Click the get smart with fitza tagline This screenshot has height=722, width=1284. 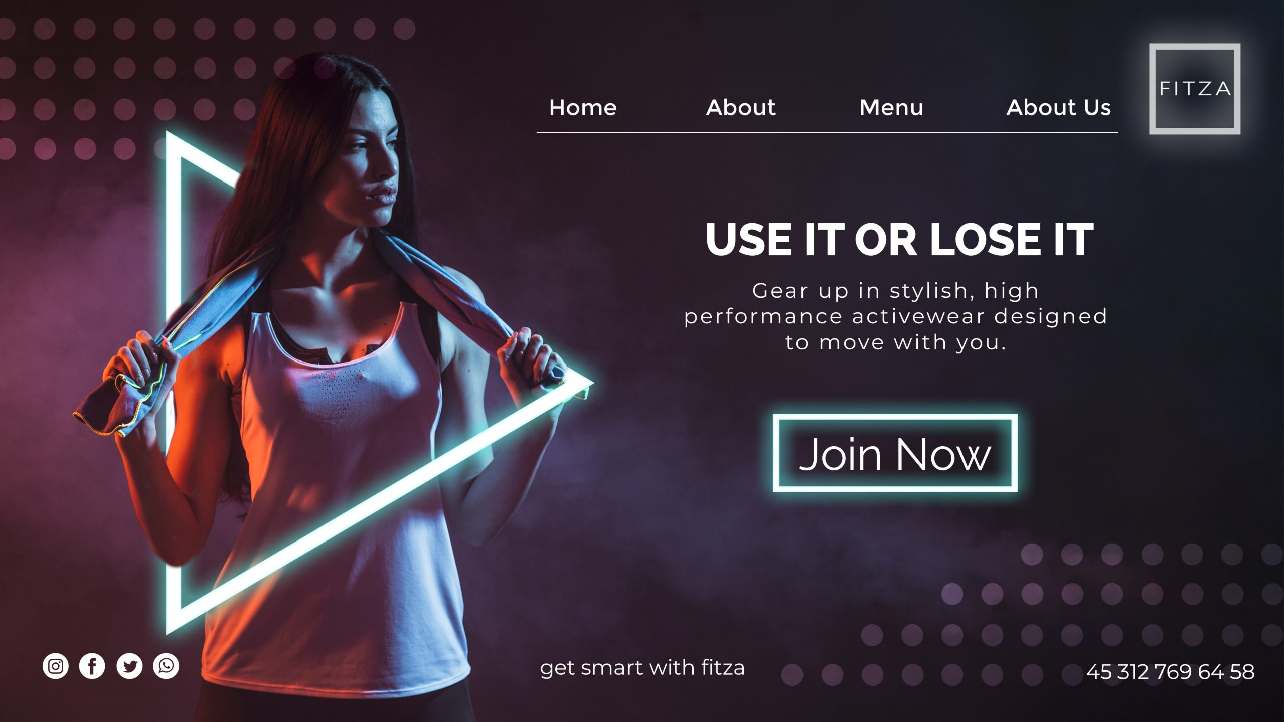[642, 668]
